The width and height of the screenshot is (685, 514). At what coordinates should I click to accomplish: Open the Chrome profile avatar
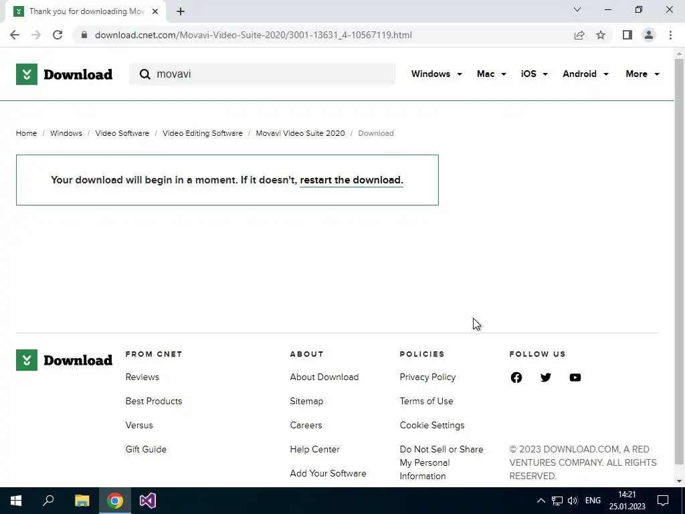point(649,35)
